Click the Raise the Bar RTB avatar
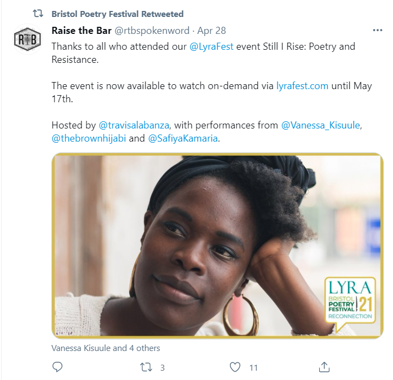This screenshot has width=393, height=380. point(27,40)
